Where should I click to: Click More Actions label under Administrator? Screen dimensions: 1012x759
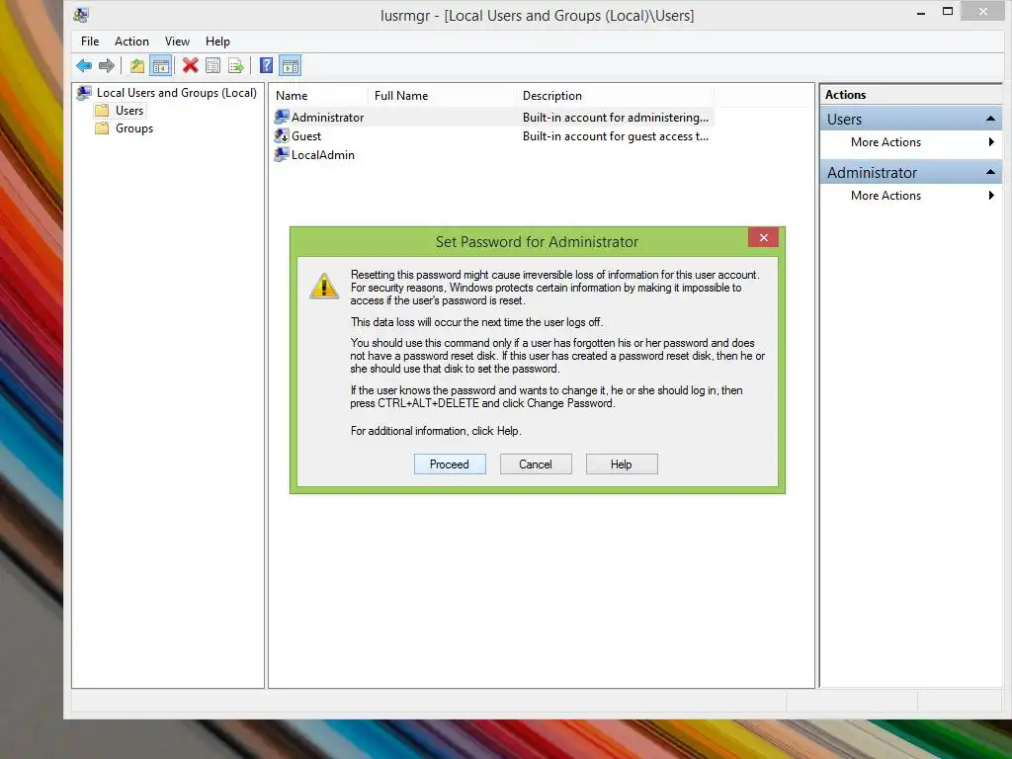(885, 195)
